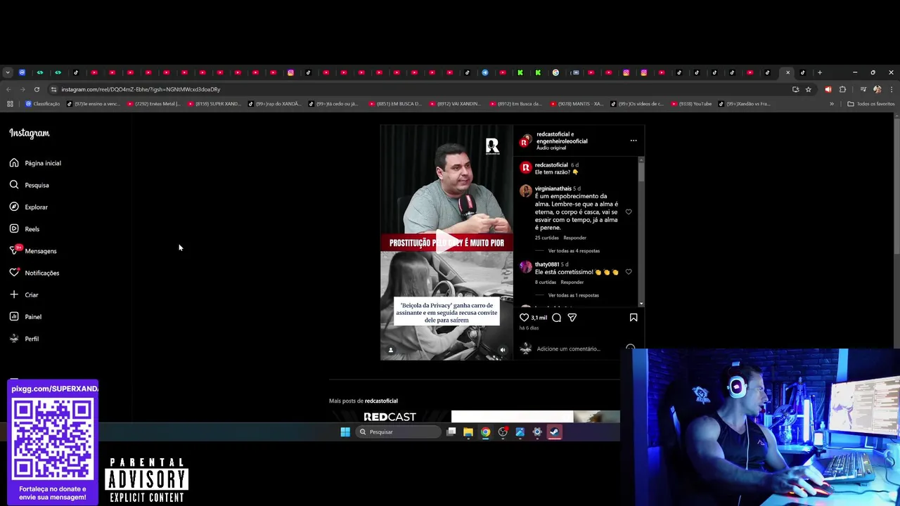Open Task View on the taskbar
The height and width of the screenshot is (506, 900).
pos(451,432)
